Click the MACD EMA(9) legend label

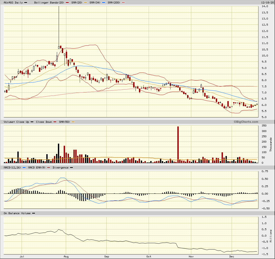click(37, 167)
